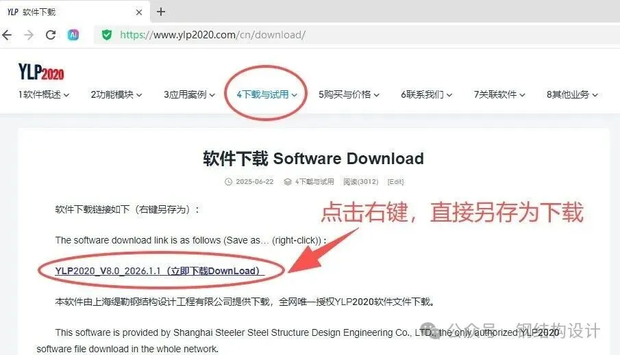Open the AI assistant icon in toolbar
Screen dimensions: 620x355
click(x=73, y=35)
